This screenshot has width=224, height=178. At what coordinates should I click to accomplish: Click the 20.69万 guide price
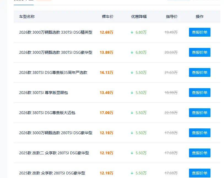[x=171, y=52]
